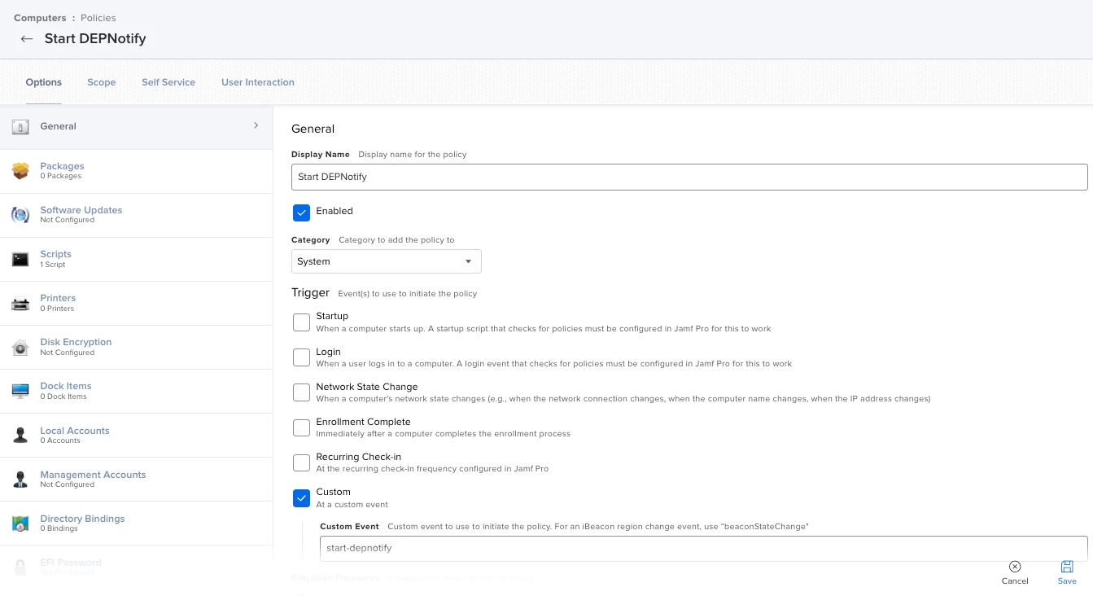
Task: Click the Software Updates globe icon
Action: (20, 215)
